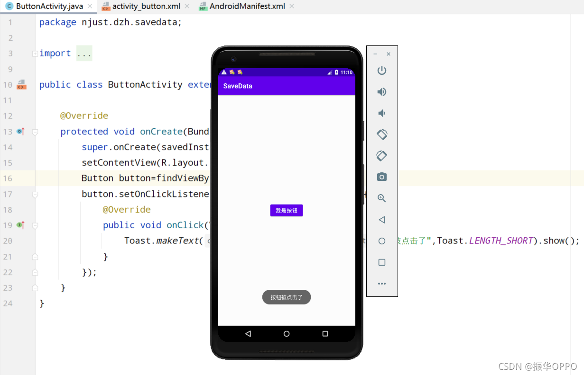
Task: Tap battery icon in phone status bar
Action: point(337,72)
